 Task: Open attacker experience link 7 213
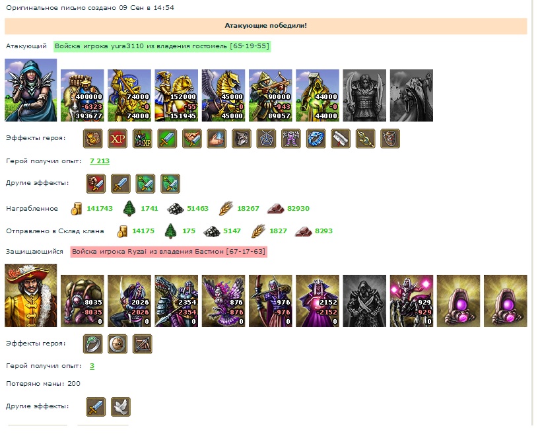[x=100, y=161]
